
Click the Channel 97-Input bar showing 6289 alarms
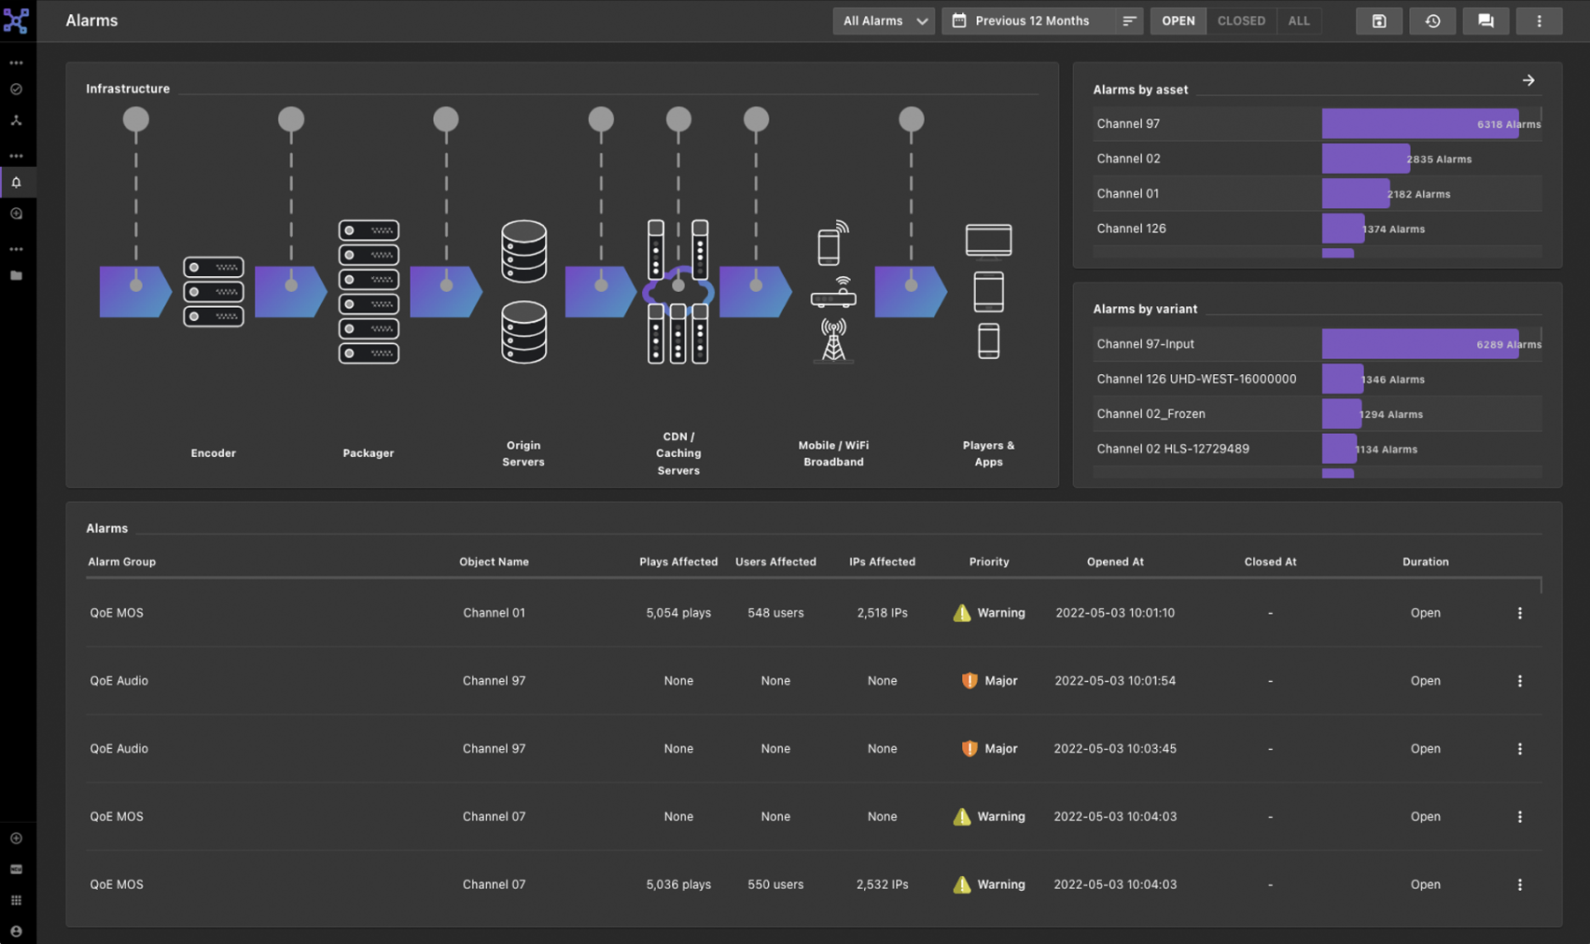pyautogui.click(x=1420, y=344)
